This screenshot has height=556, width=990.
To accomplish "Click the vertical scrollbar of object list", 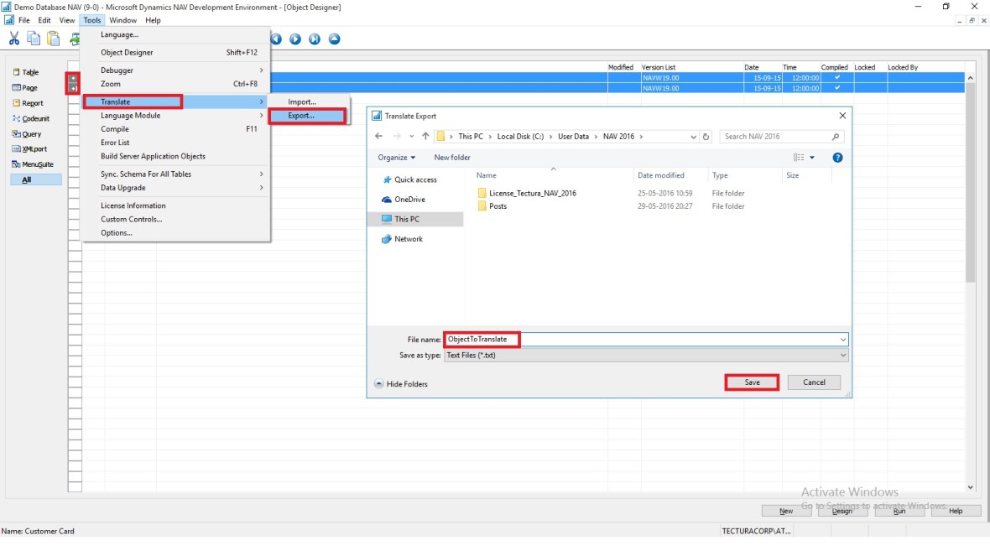I will (x=971, y=252).
